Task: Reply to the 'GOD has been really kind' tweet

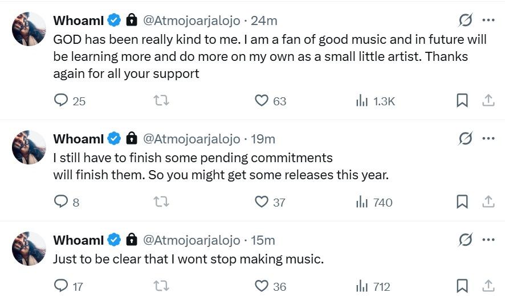Action: (x=62, y=101)
